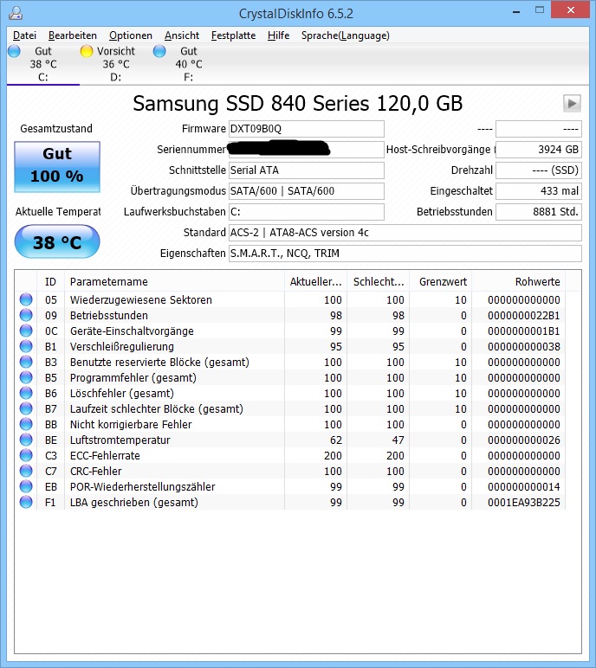Click status orb for Betriebsstunden row 09
The width and height of the screenshot is (596, 668).
coord(26,315)
